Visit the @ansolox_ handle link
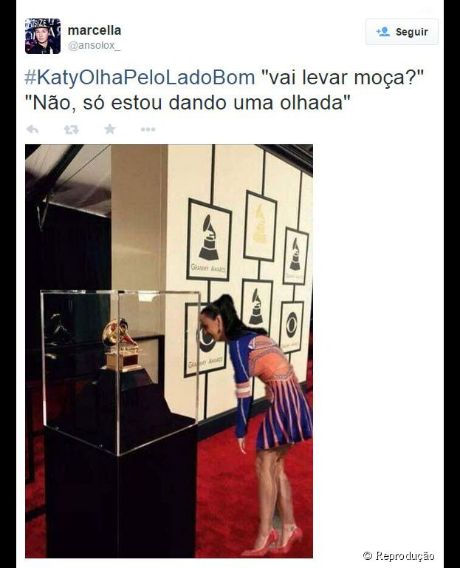This screenshot has height=568, width=460. pos(94,46)
